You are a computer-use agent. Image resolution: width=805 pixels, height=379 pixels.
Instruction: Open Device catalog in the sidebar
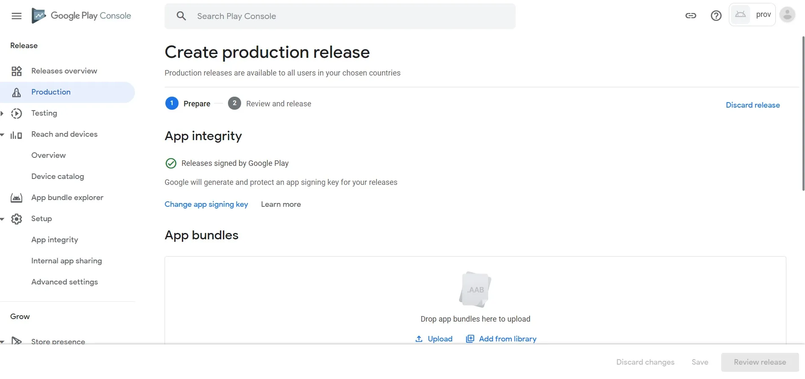58,176
